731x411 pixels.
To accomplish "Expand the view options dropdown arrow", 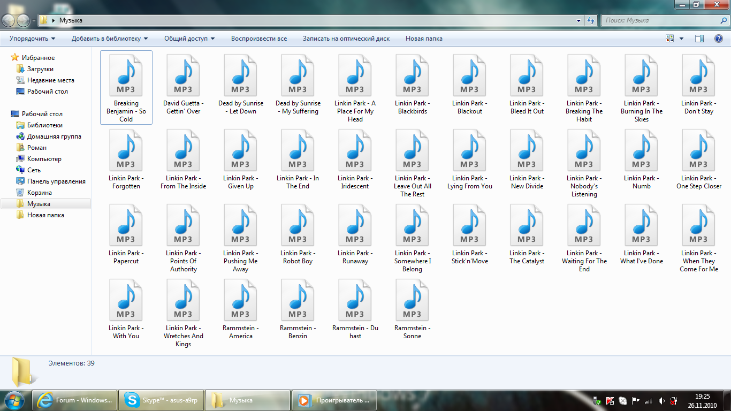I will pos(681,39).
